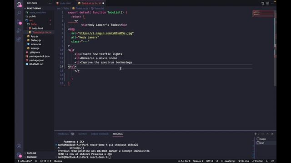This screenshot has width=291, height=163.
Task: Open Gallery.js in the explorer
Action: click(35, 40)
